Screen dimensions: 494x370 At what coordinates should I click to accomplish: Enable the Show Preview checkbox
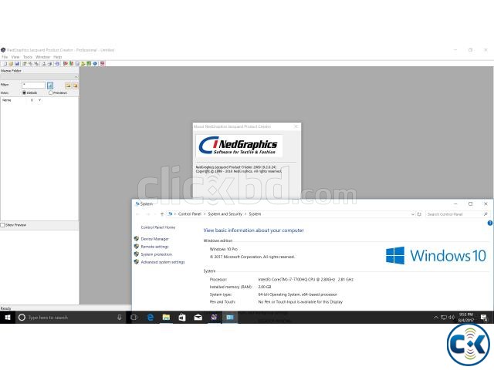2,225
